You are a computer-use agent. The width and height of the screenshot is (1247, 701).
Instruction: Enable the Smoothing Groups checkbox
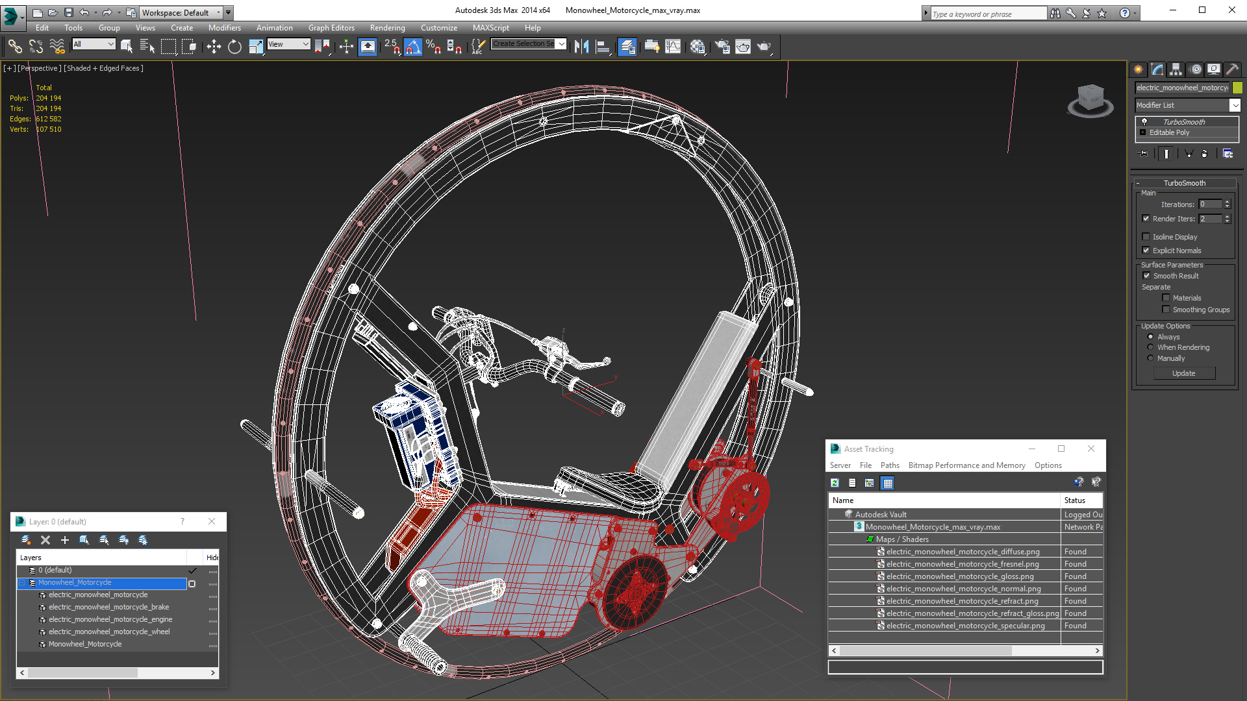tap(1166, 310)
